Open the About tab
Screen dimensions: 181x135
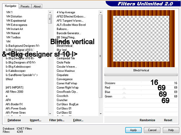tap(37, 6)
